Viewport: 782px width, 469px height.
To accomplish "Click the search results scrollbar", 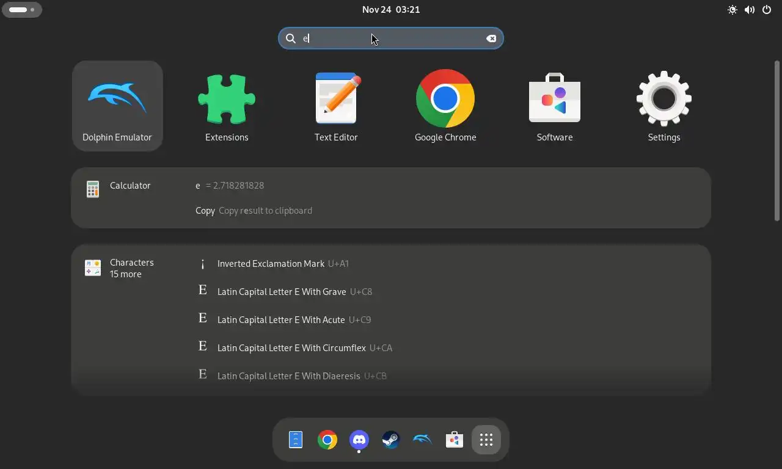I will [x=777, y=140].
